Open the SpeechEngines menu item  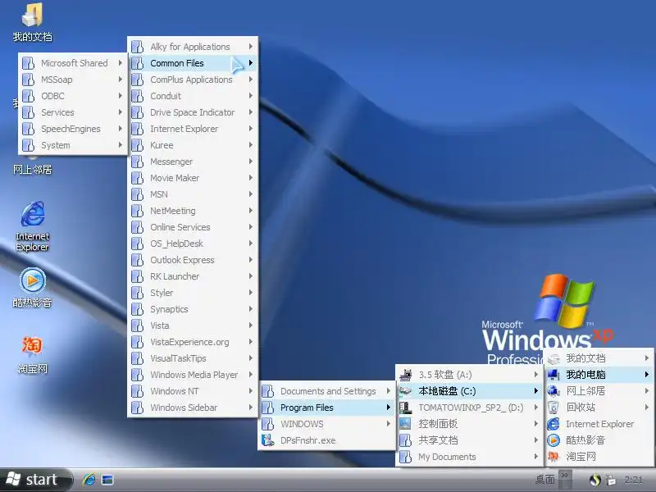73,129
